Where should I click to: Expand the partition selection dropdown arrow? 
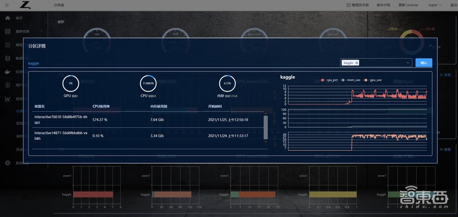408,63
